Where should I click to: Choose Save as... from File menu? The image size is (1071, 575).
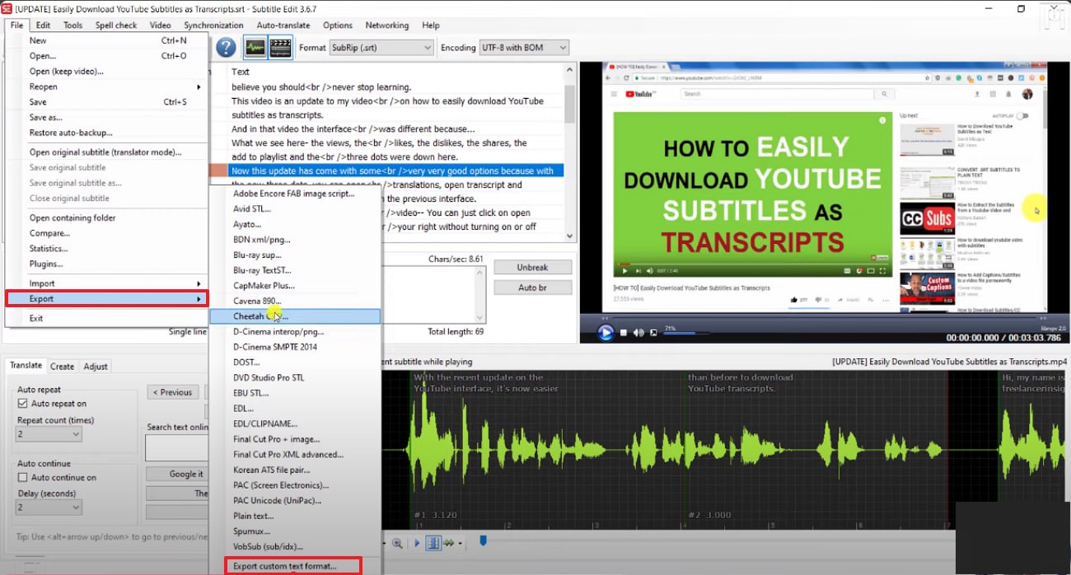107,118
